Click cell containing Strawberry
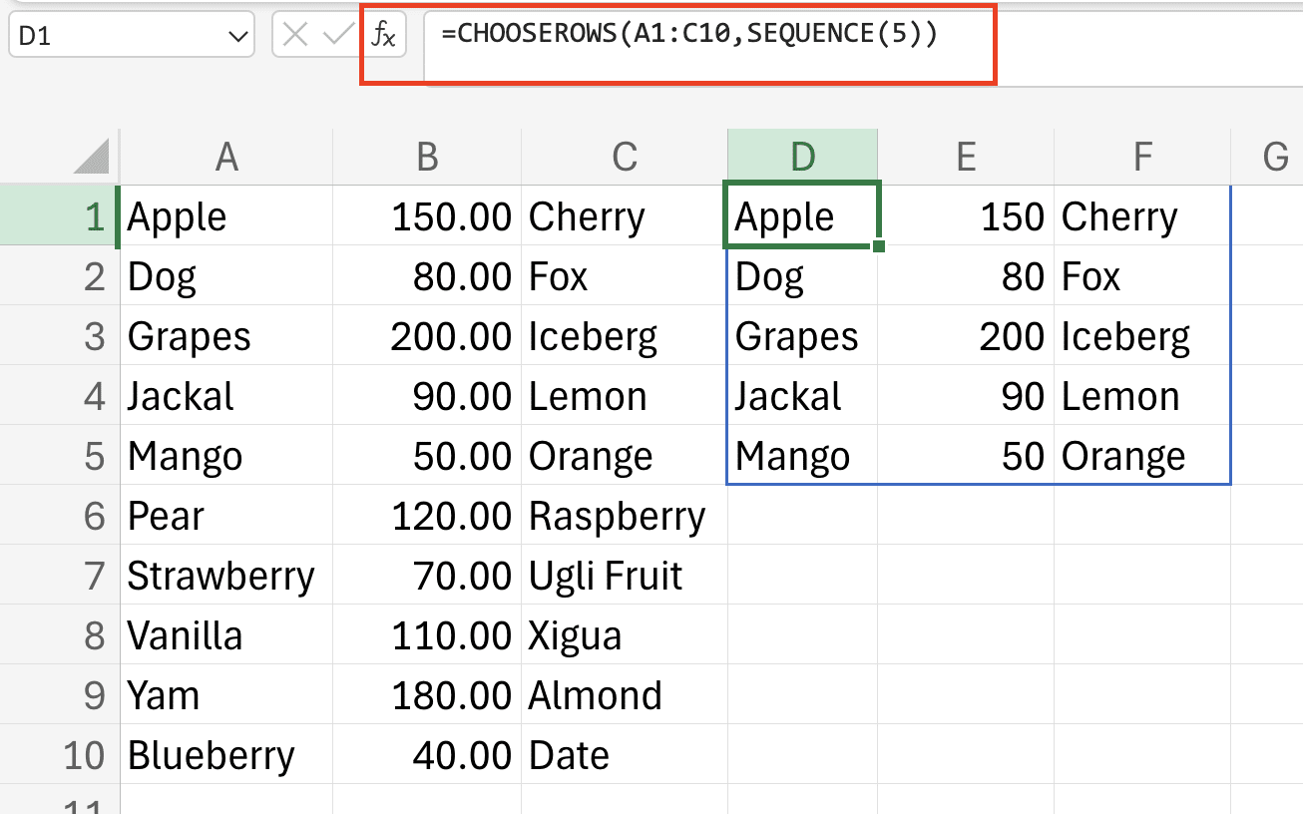The height and width of the screenshot is (814, 1303). [x=226, y=575]
